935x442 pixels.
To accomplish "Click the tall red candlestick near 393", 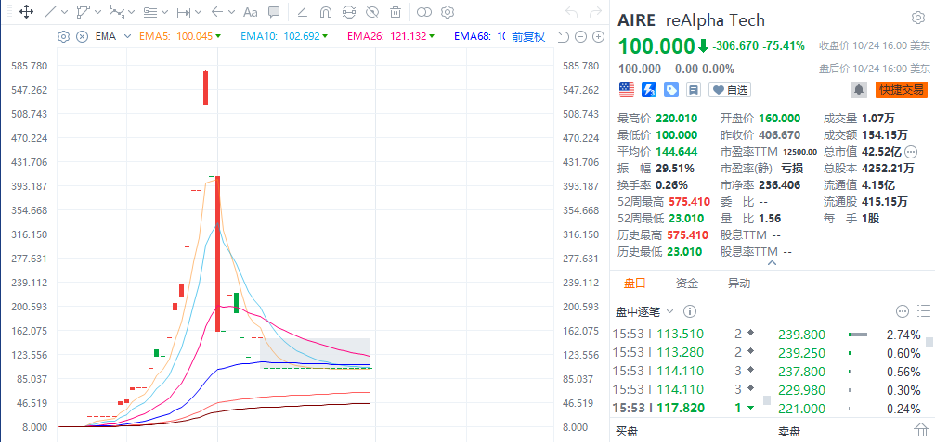I will 217,253.
